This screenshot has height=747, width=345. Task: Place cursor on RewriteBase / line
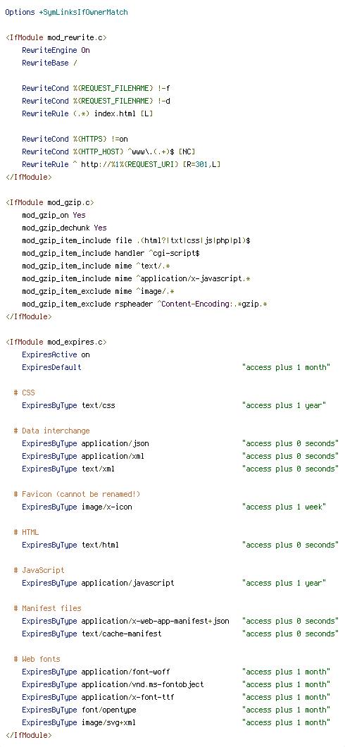coord(49,63)
